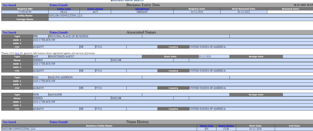The height and width of the screenshot is (131, 313).
Task: Select next renewal date 10-12-2022
Action: [x=244, y=12]
